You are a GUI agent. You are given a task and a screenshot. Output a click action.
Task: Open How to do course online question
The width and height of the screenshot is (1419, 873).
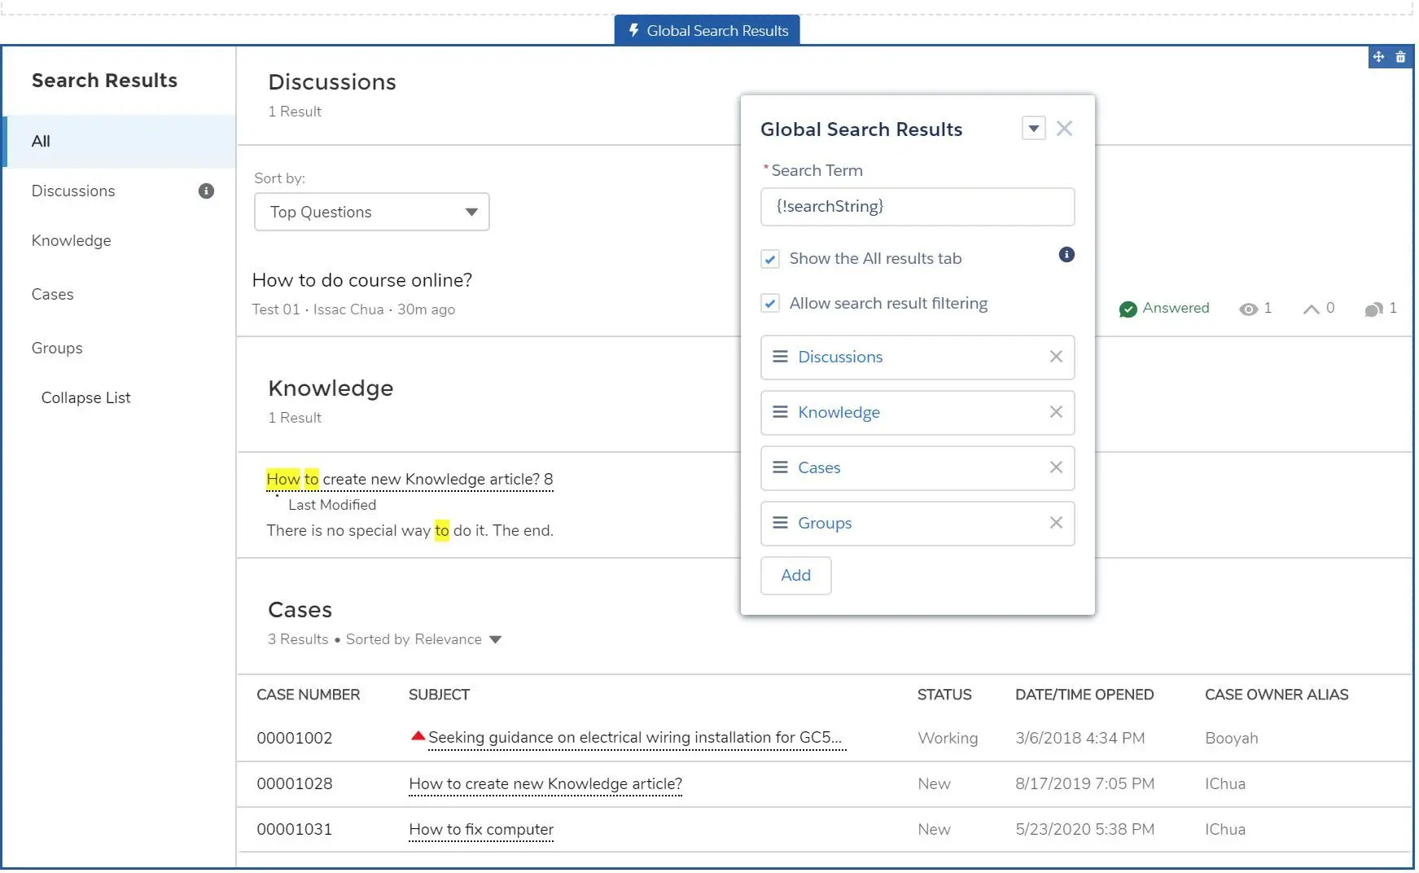(x=362, y=280)
